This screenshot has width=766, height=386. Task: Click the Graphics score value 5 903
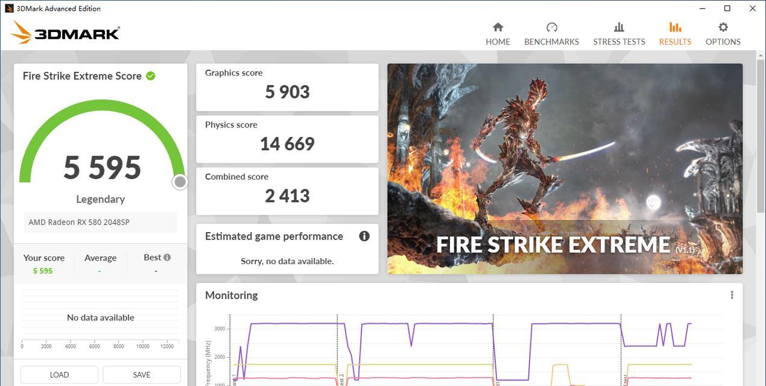point(287,92)
